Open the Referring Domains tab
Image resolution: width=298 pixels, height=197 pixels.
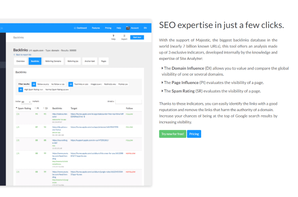tap(53, 61)
